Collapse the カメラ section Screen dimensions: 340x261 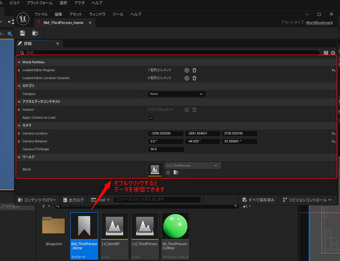[19, 126]
